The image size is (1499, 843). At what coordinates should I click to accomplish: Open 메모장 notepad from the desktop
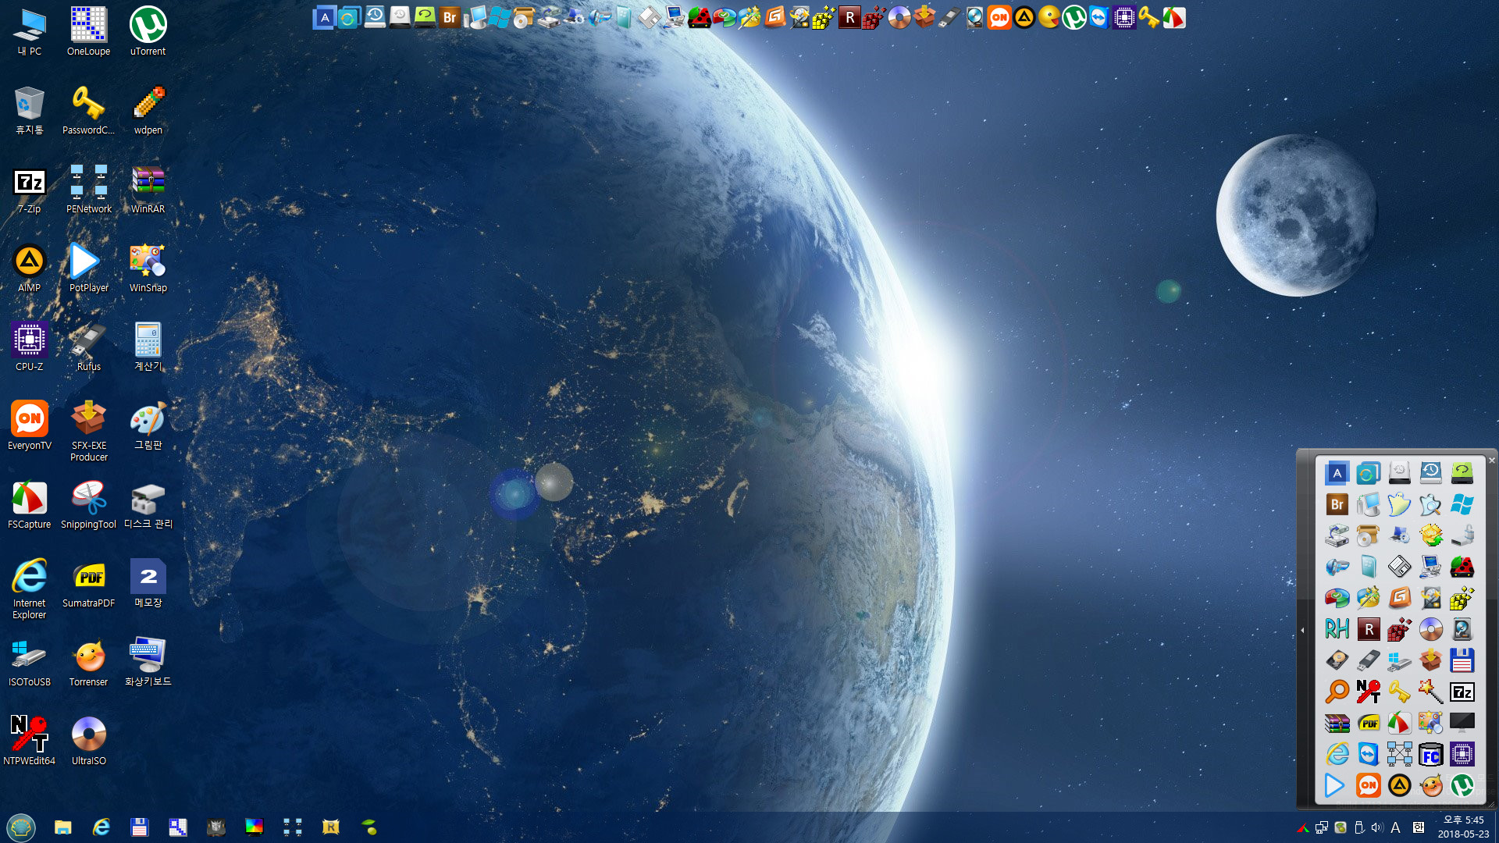148,584
